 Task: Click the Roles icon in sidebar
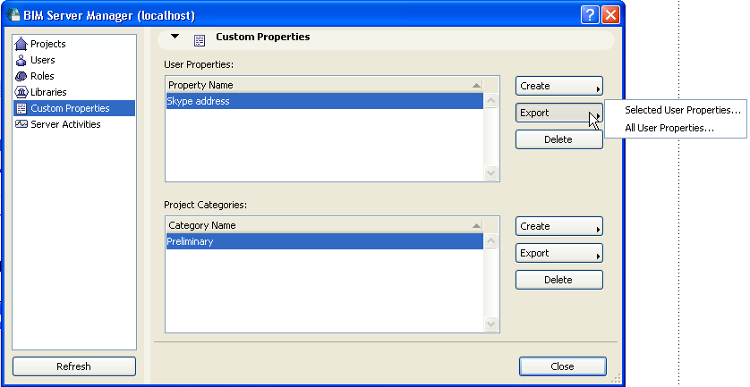[21, 76]
